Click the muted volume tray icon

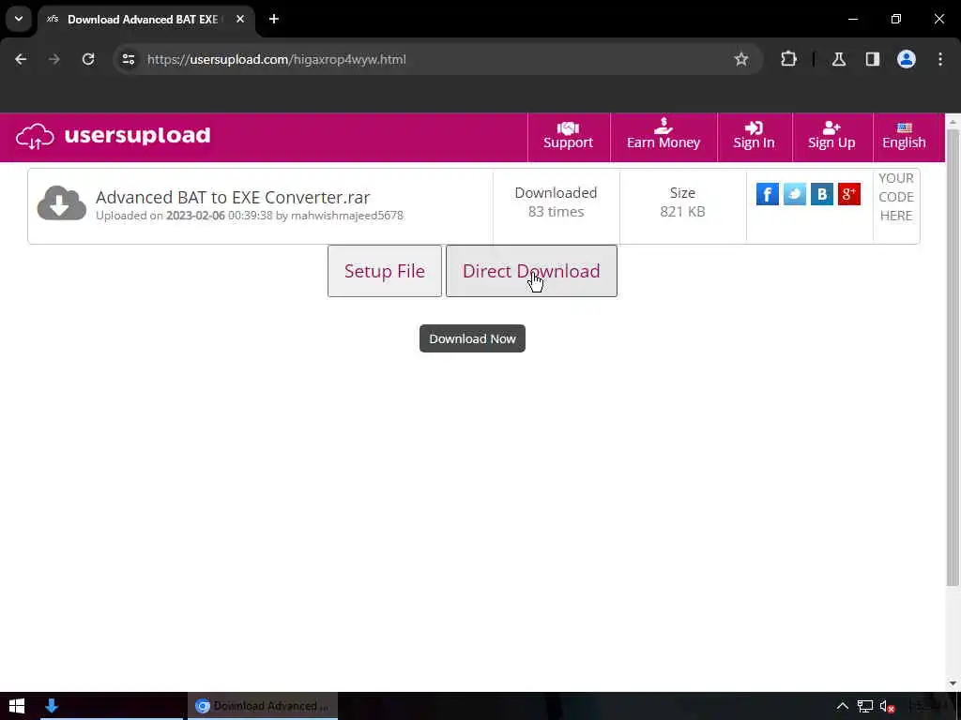click(x=887, y=707)
